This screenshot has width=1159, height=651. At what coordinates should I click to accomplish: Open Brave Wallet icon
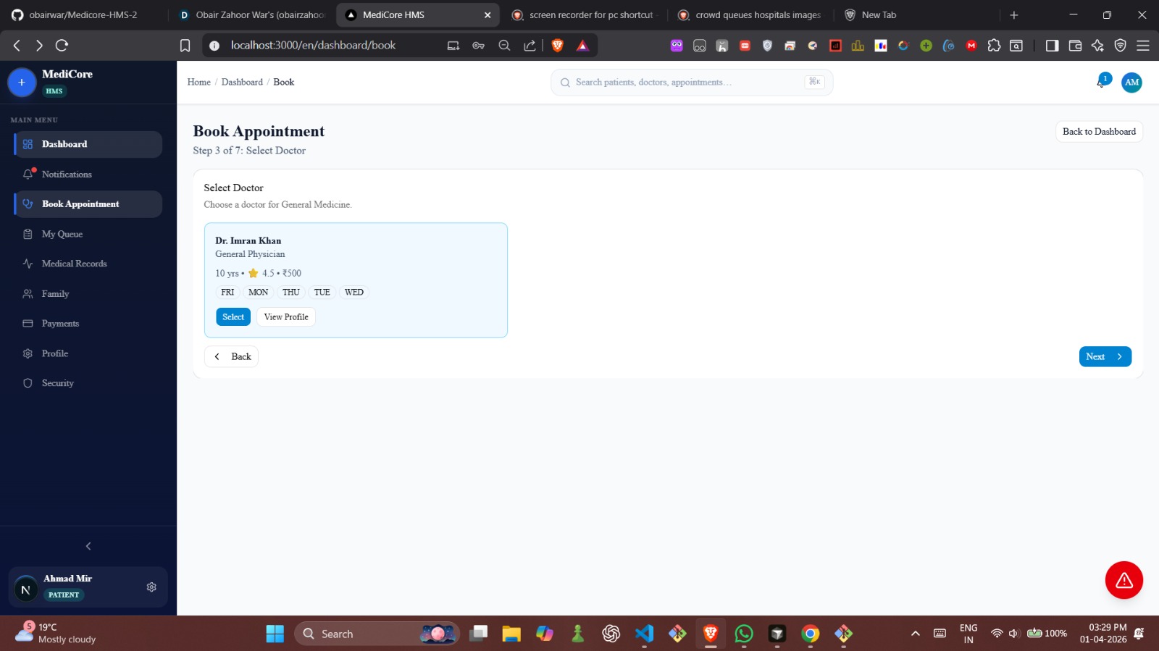(1075, 46)
